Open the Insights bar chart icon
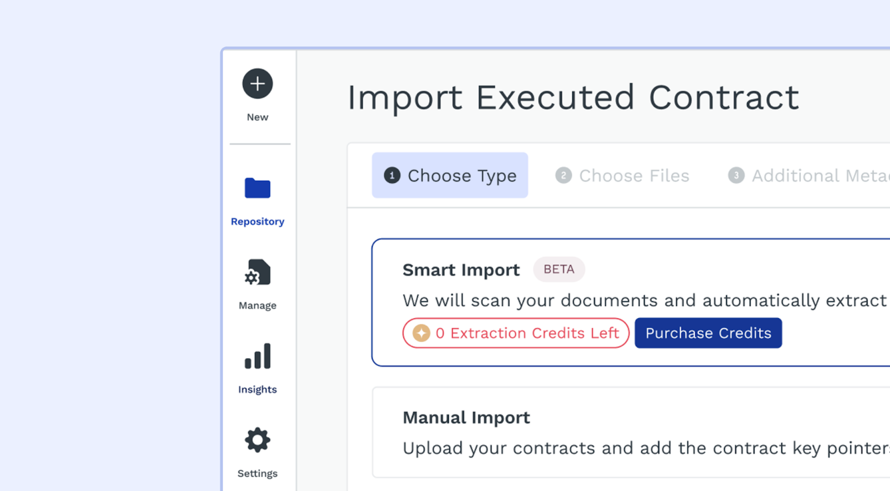Viewport: 890px width, 491px height. coord(258,356)
